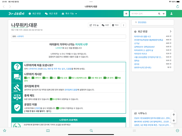This screenshot has width=182, height=136.
Task: Open the user profile icon menu
Action: point(171,14)
